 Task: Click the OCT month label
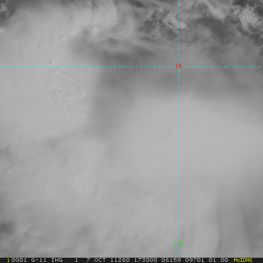100,260
